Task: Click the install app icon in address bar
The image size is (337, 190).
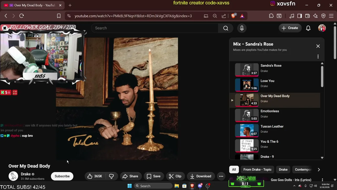Action: click(206, 16)
